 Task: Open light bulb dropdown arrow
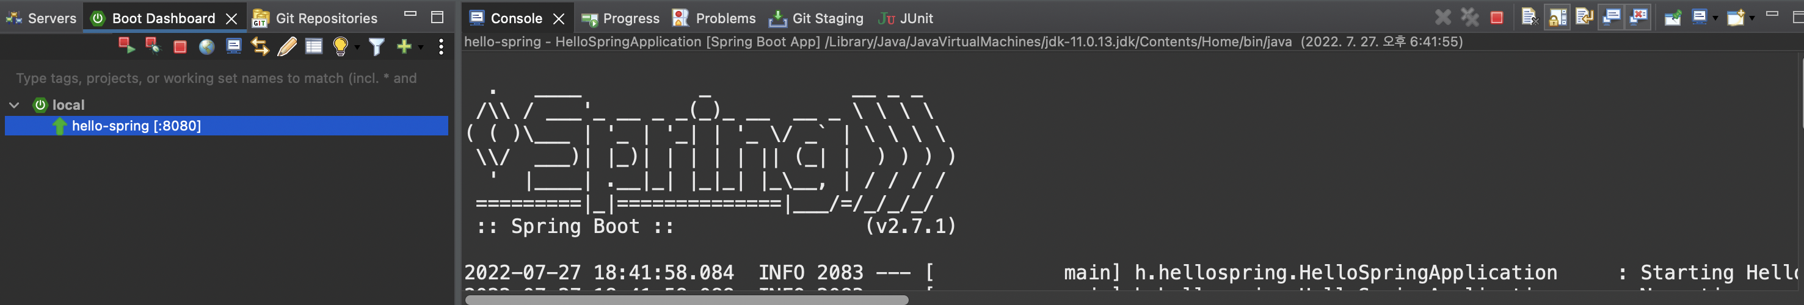357,48
